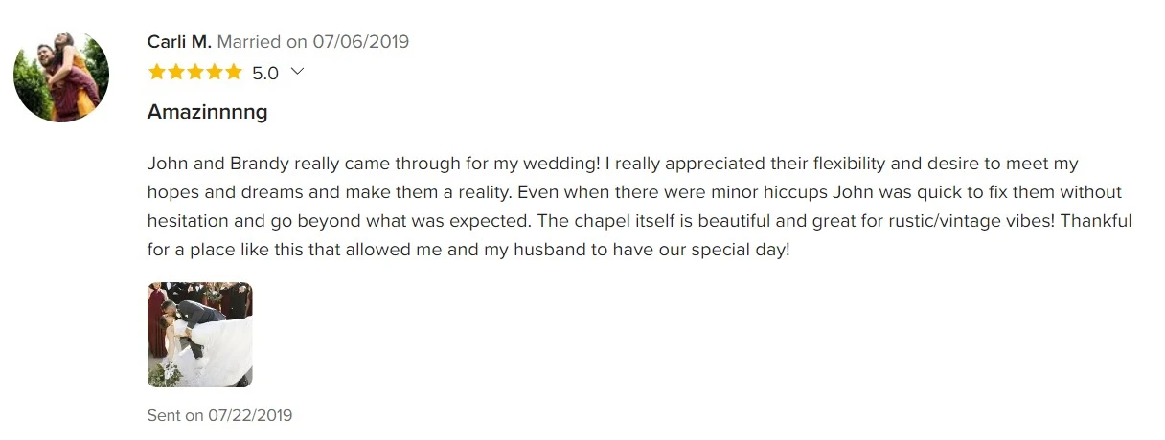Click the review line starting "hesitation and go"
Screen dimensions: 1165x440
640,221
